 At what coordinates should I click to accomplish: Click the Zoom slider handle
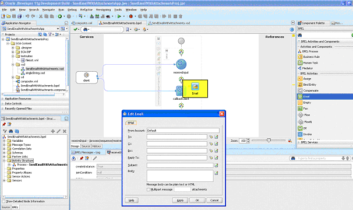point(269,141)
